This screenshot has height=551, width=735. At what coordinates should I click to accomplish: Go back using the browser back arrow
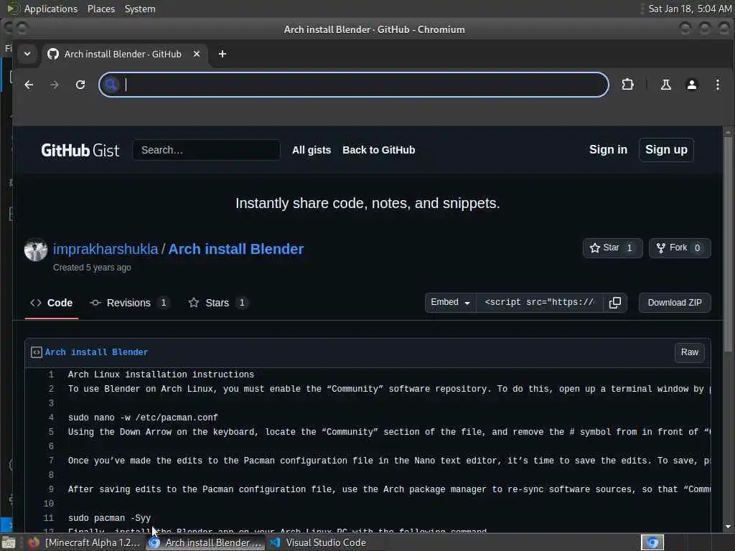coord(29,85)
